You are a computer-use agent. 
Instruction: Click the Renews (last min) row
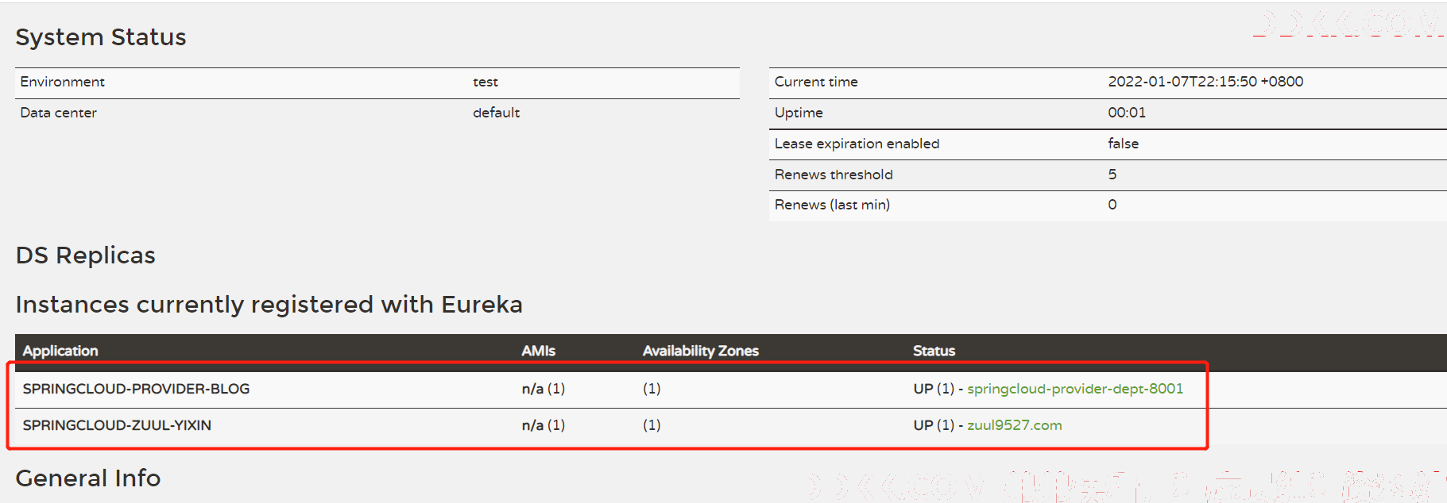(1108, 205)
